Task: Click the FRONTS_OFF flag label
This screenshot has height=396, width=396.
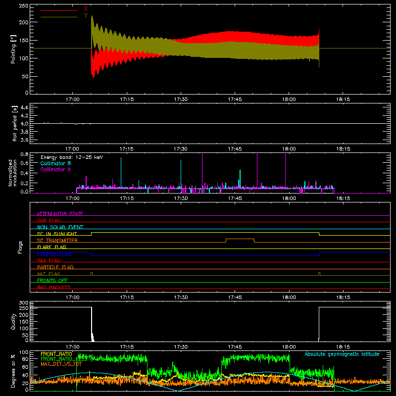Action: [x=52, y=280]
